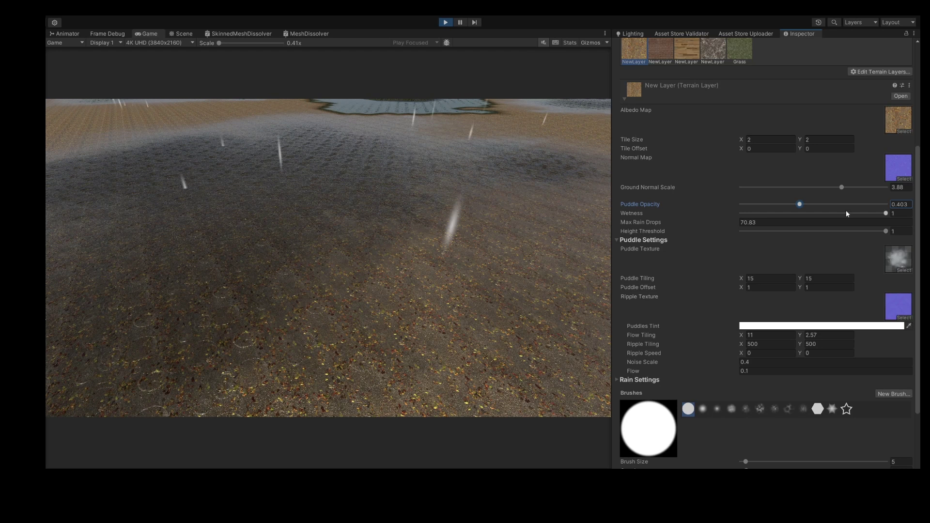Adjust the Puddle Opacity slider handle

click(799, 204)
